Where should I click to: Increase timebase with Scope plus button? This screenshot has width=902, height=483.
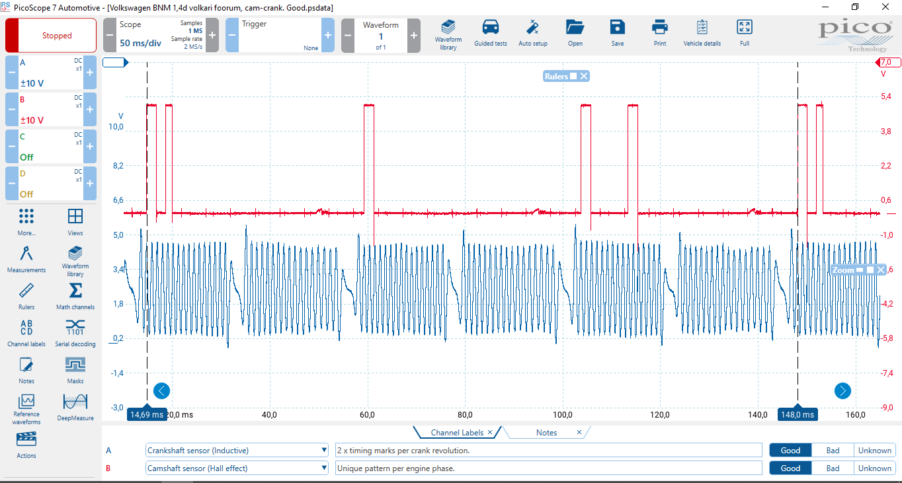(x=212, y=36)
